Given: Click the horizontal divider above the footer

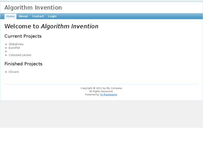Looking at the screenshot, I should pyautogui.click(x=101, y=84).
